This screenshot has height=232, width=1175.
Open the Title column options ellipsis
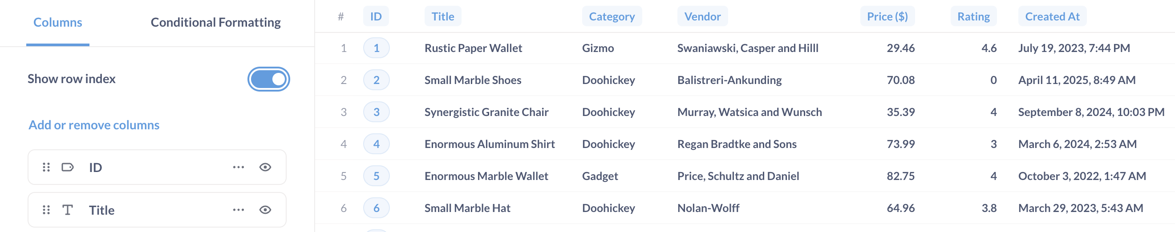[x=238, y=210]
